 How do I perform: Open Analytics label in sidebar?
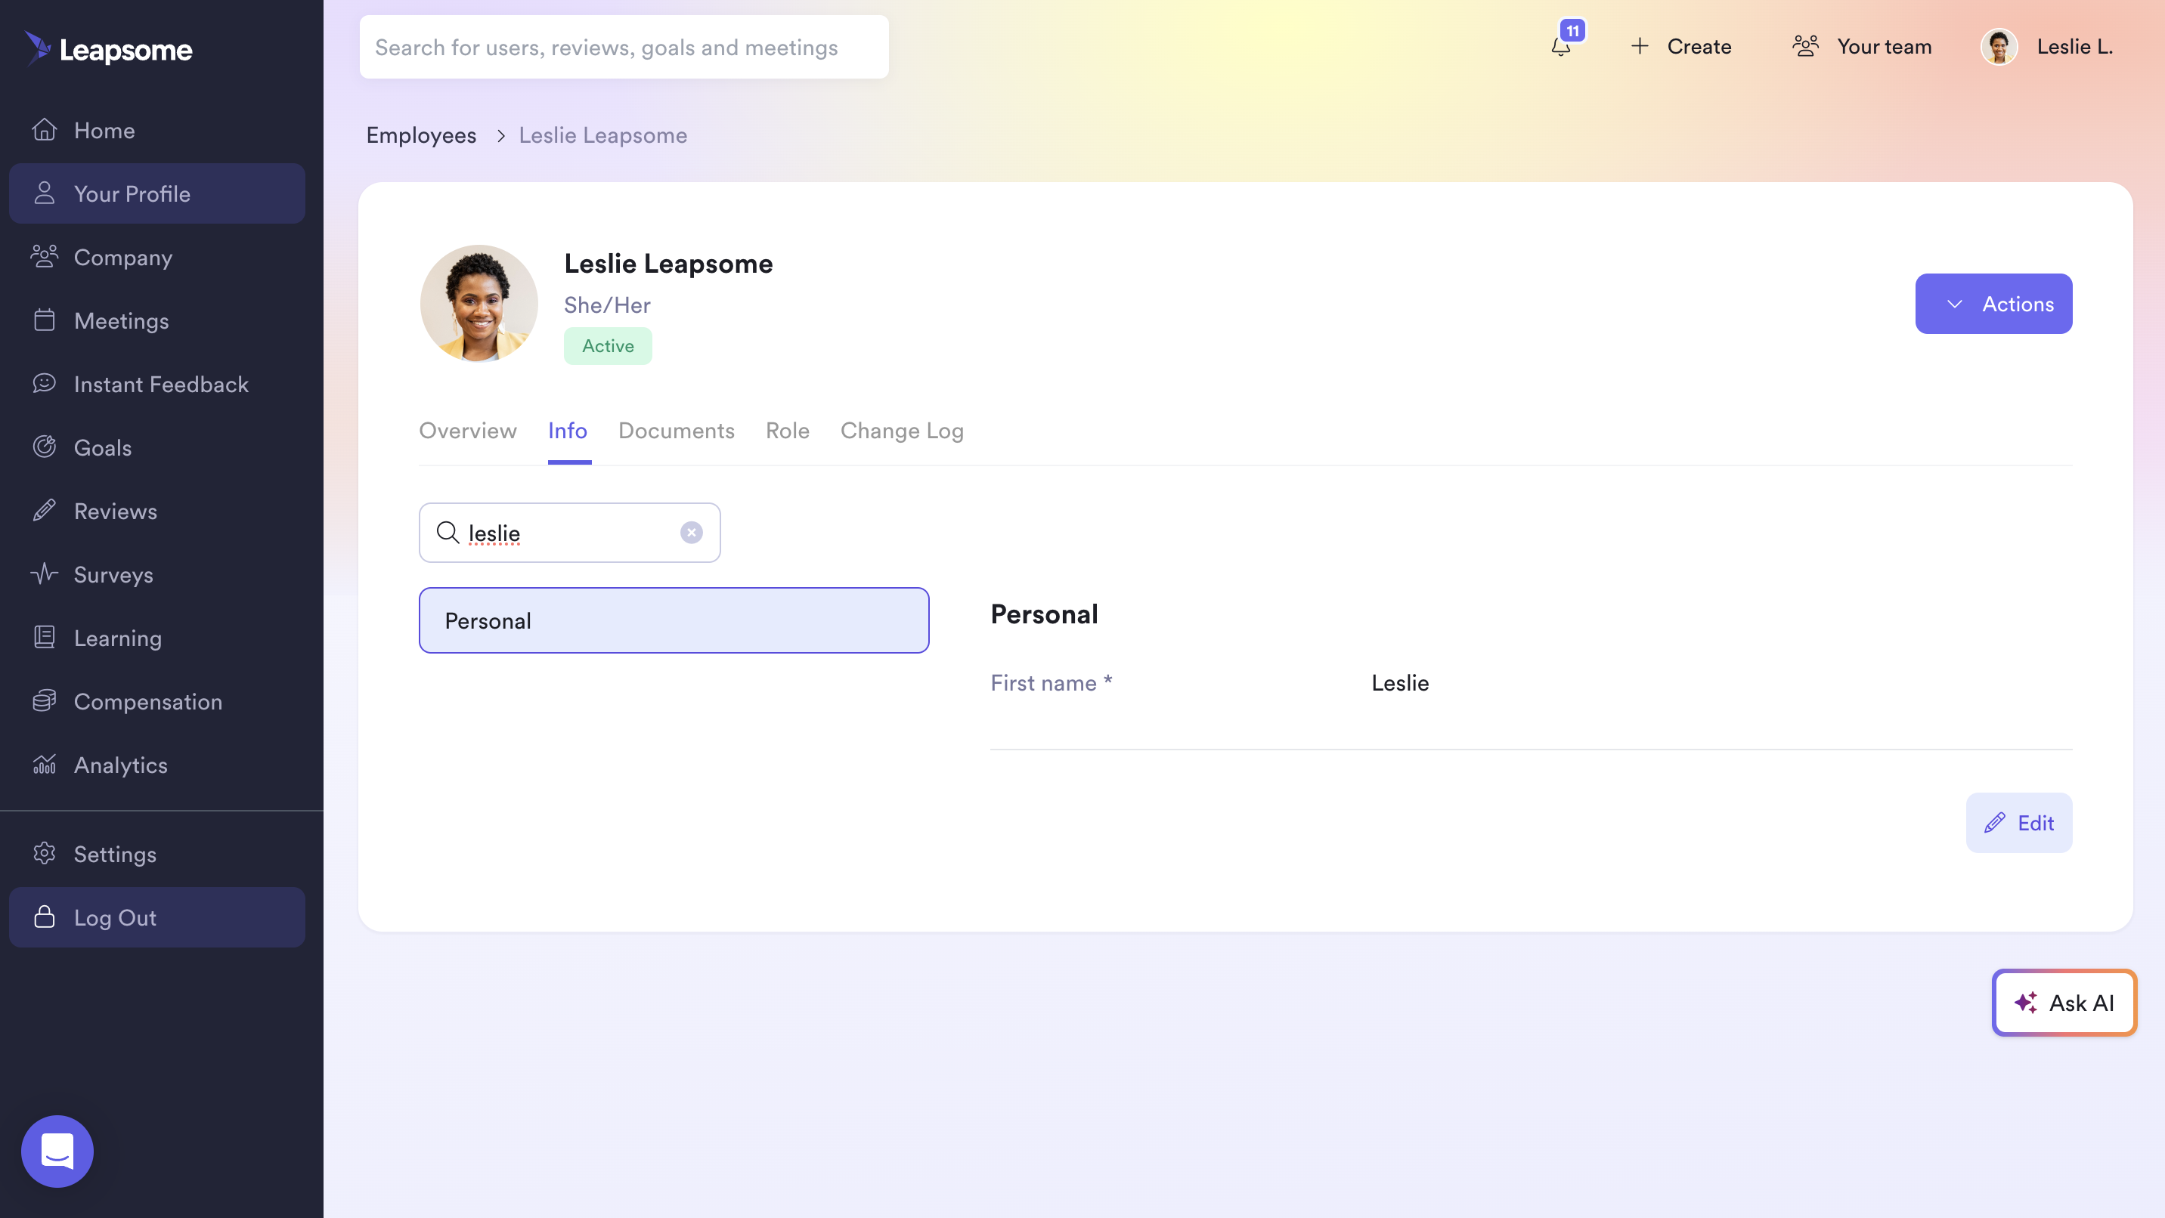[120, 765]
